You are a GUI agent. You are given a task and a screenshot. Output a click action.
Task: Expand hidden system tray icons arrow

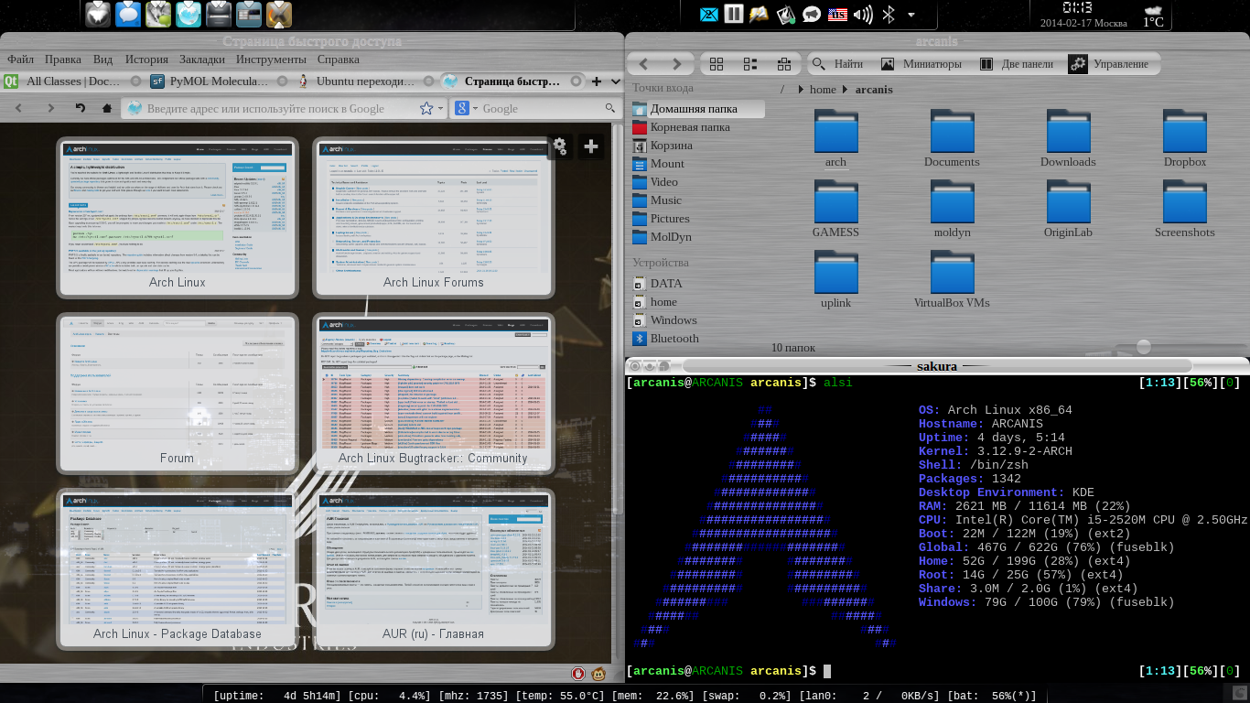coord(911,14)
